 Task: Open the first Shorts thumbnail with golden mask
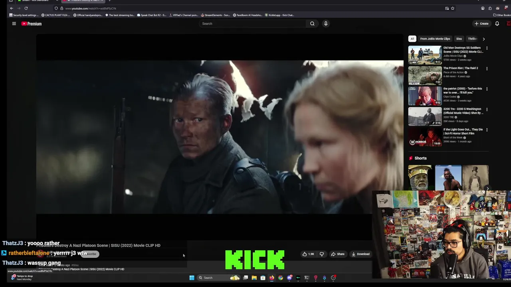pyautogui.click(x=420, y=178)
